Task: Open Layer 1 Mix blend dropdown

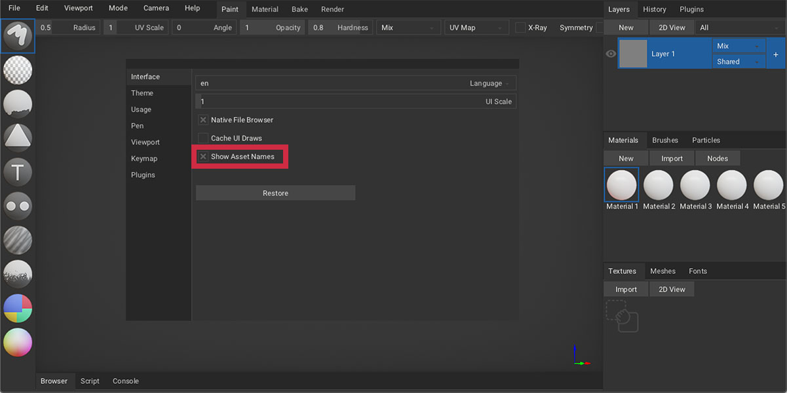Action: tap(739, 46)
